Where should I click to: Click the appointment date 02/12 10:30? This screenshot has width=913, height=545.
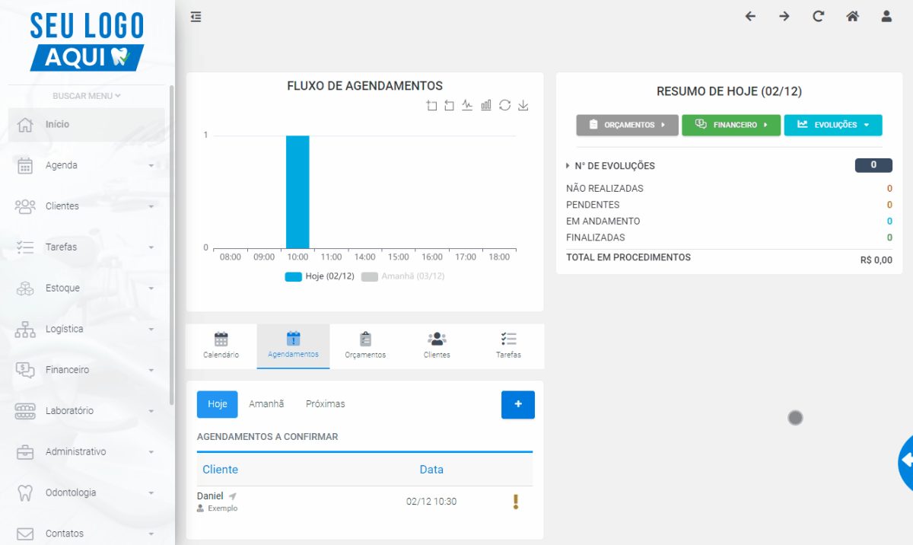coord(431,502)
